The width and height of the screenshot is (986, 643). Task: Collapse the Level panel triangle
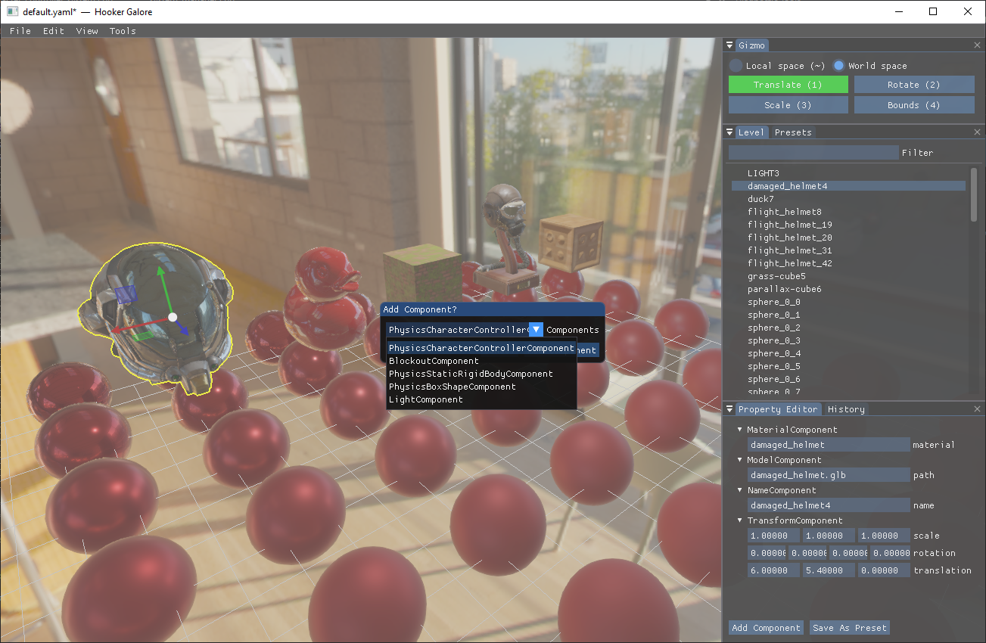(730, 132)
